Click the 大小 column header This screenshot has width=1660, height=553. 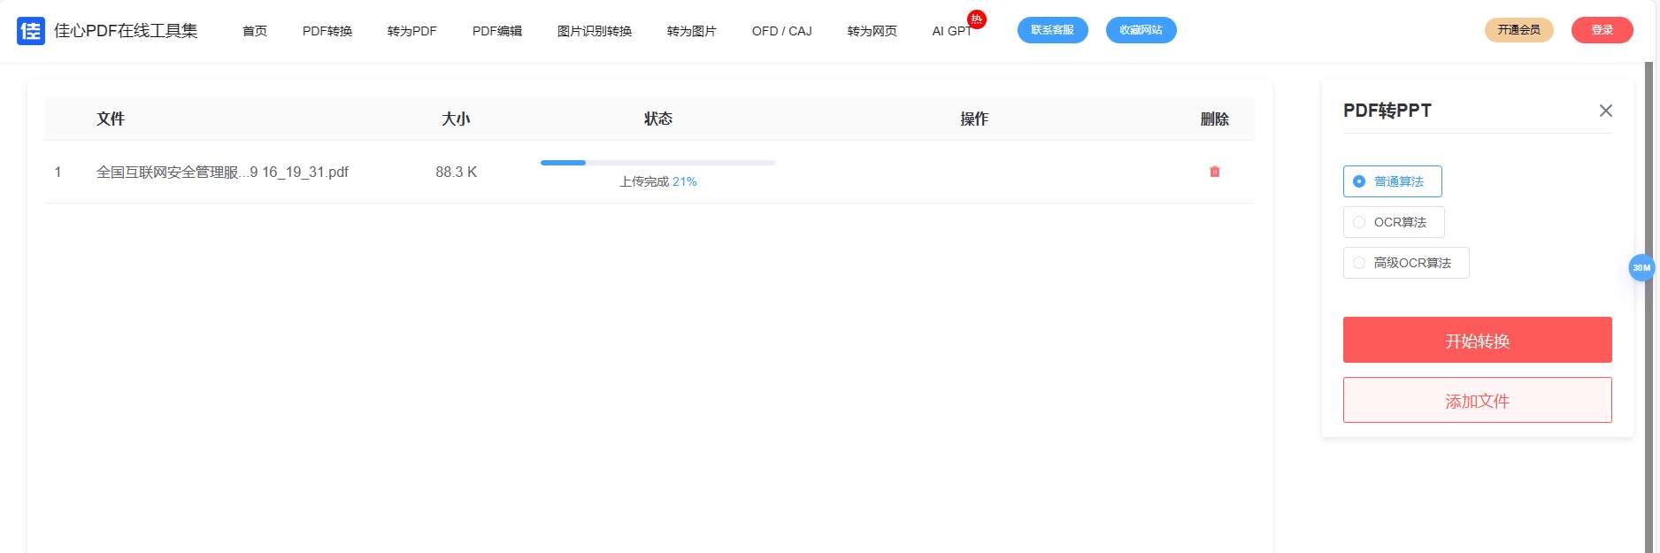(x=457, y=119)
